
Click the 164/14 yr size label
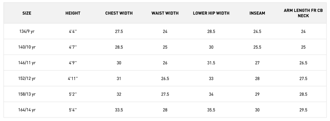click(x=27, y=110)
